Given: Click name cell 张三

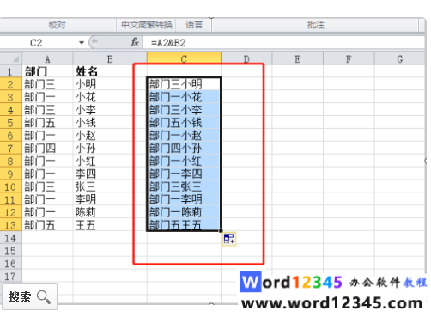Looking at the screenshot, I should 110,186.
